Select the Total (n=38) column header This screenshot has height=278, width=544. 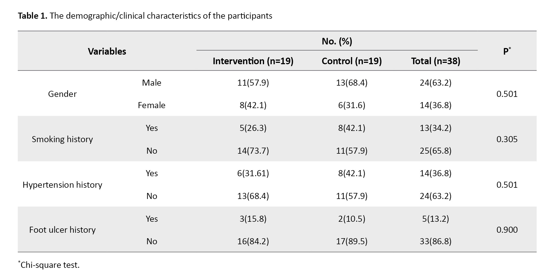435,61
